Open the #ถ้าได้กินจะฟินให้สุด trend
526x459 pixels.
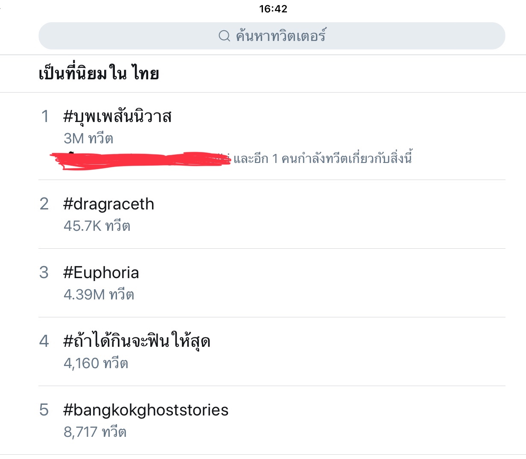137,341
